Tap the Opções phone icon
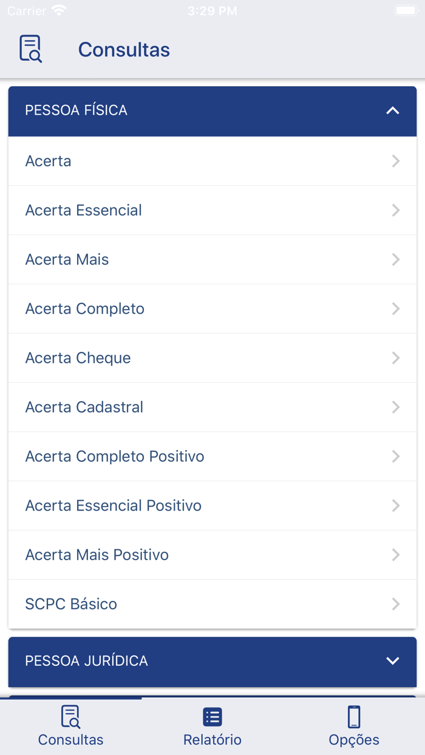The width and height of the screenshot is (425, 755). (x=354, y=716)
